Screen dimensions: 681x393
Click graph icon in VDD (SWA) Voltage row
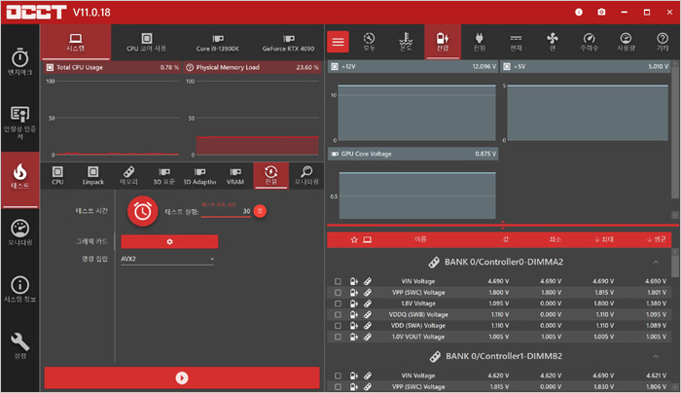tap(354, 326)
